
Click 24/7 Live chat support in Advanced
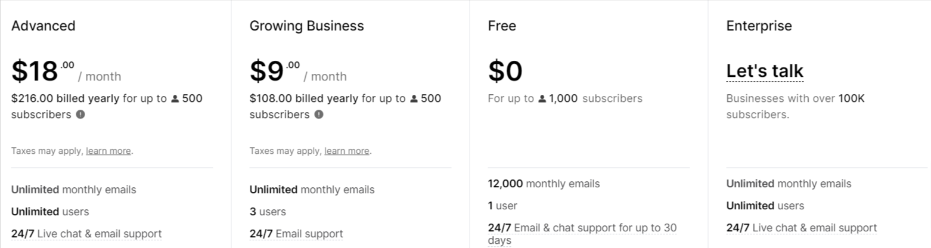(86, 234)
